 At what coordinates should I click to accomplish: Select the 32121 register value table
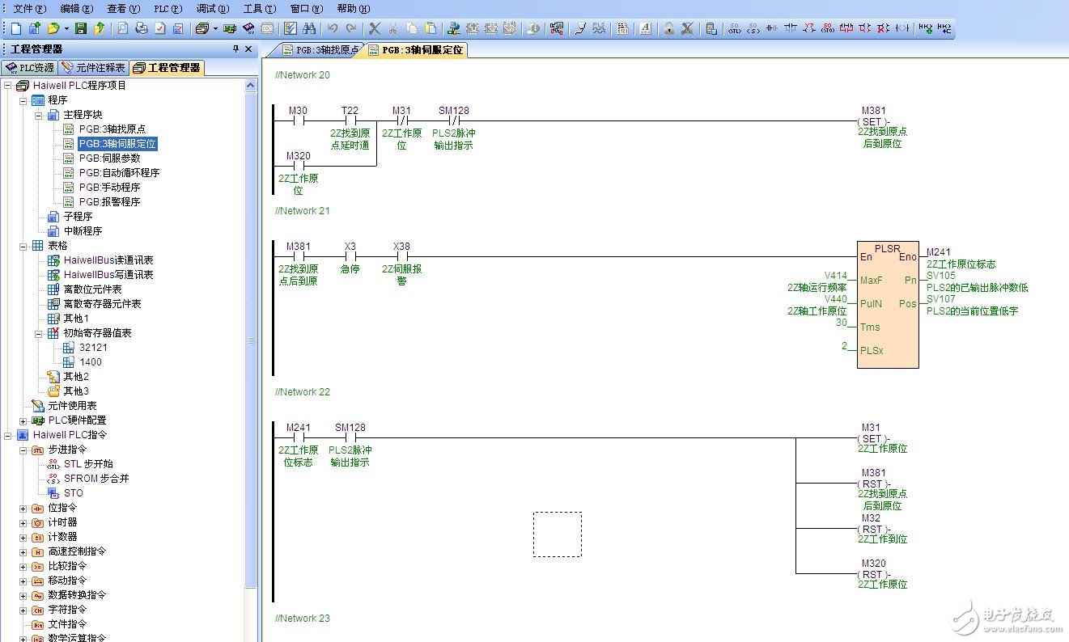coord(93,348)
